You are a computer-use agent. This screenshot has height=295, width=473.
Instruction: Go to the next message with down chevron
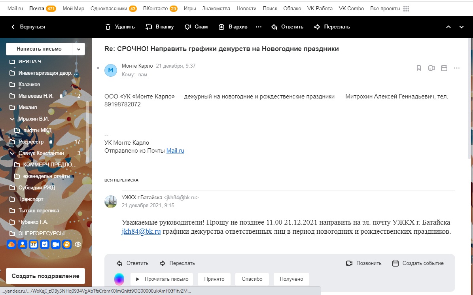click(461, 27)
